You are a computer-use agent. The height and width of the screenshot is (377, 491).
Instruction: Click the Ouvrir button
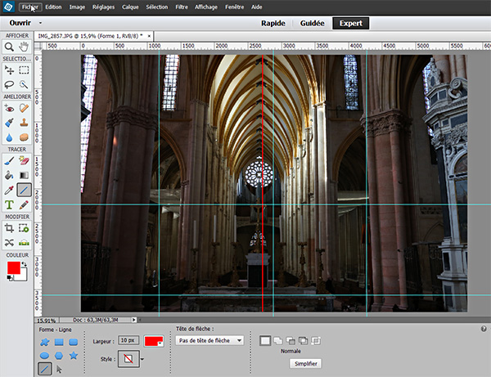20,23
